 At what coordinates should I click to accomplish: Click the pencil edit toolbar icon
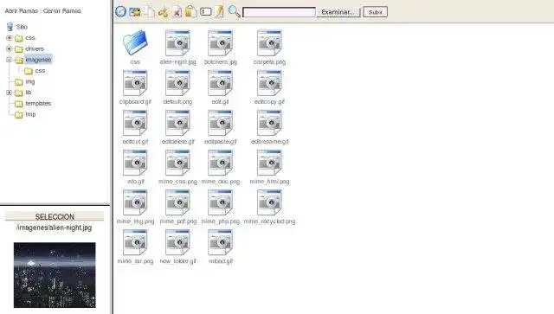[x=219, y=11]
